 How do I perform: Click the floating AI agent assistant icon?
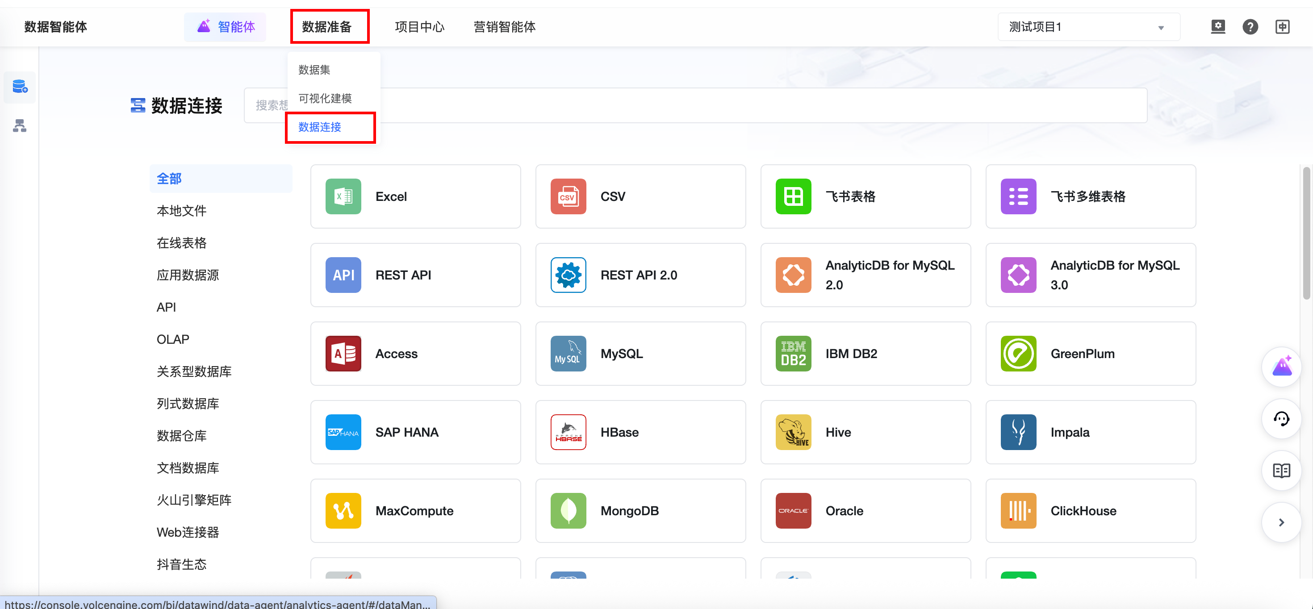coord(1281,367)
